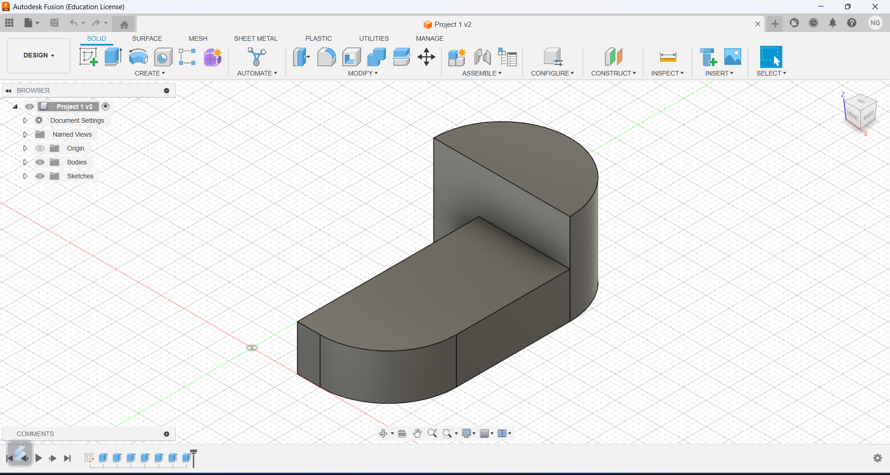Open the Bill of Materials icon
The width and height of the screenshot is (890, 475).
(x=508, y=57)
